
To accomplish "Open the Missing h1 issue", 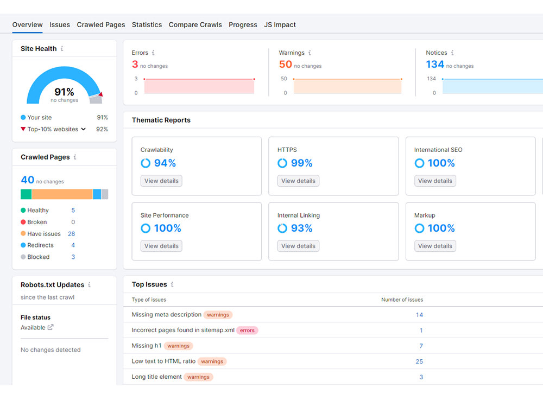I will pyautogui.click(x=147, y=345).
